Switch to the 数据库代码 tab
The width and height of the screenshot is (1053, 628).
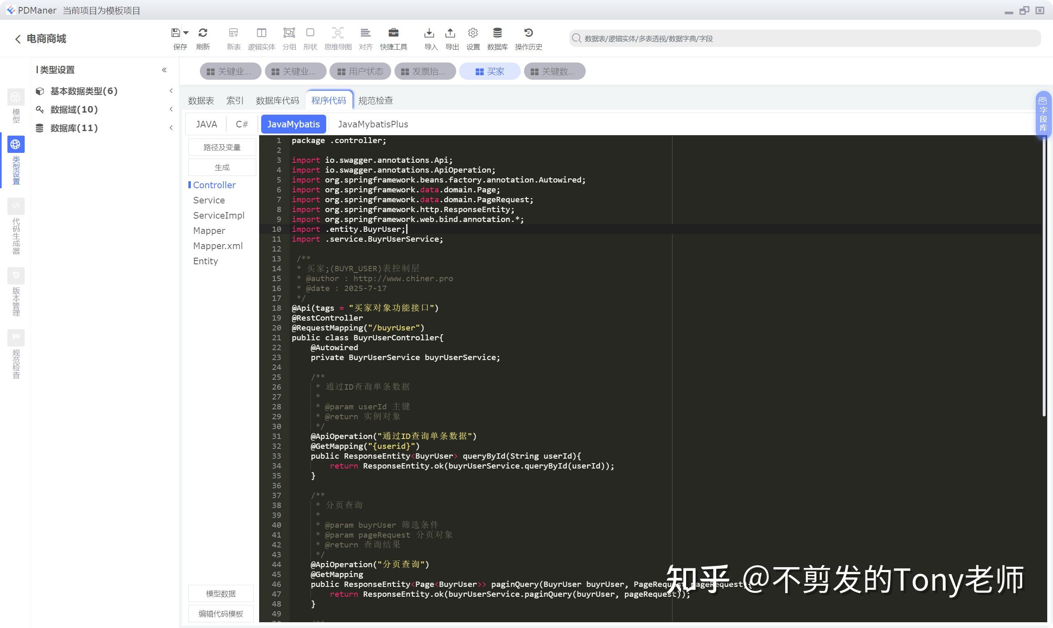277,100
